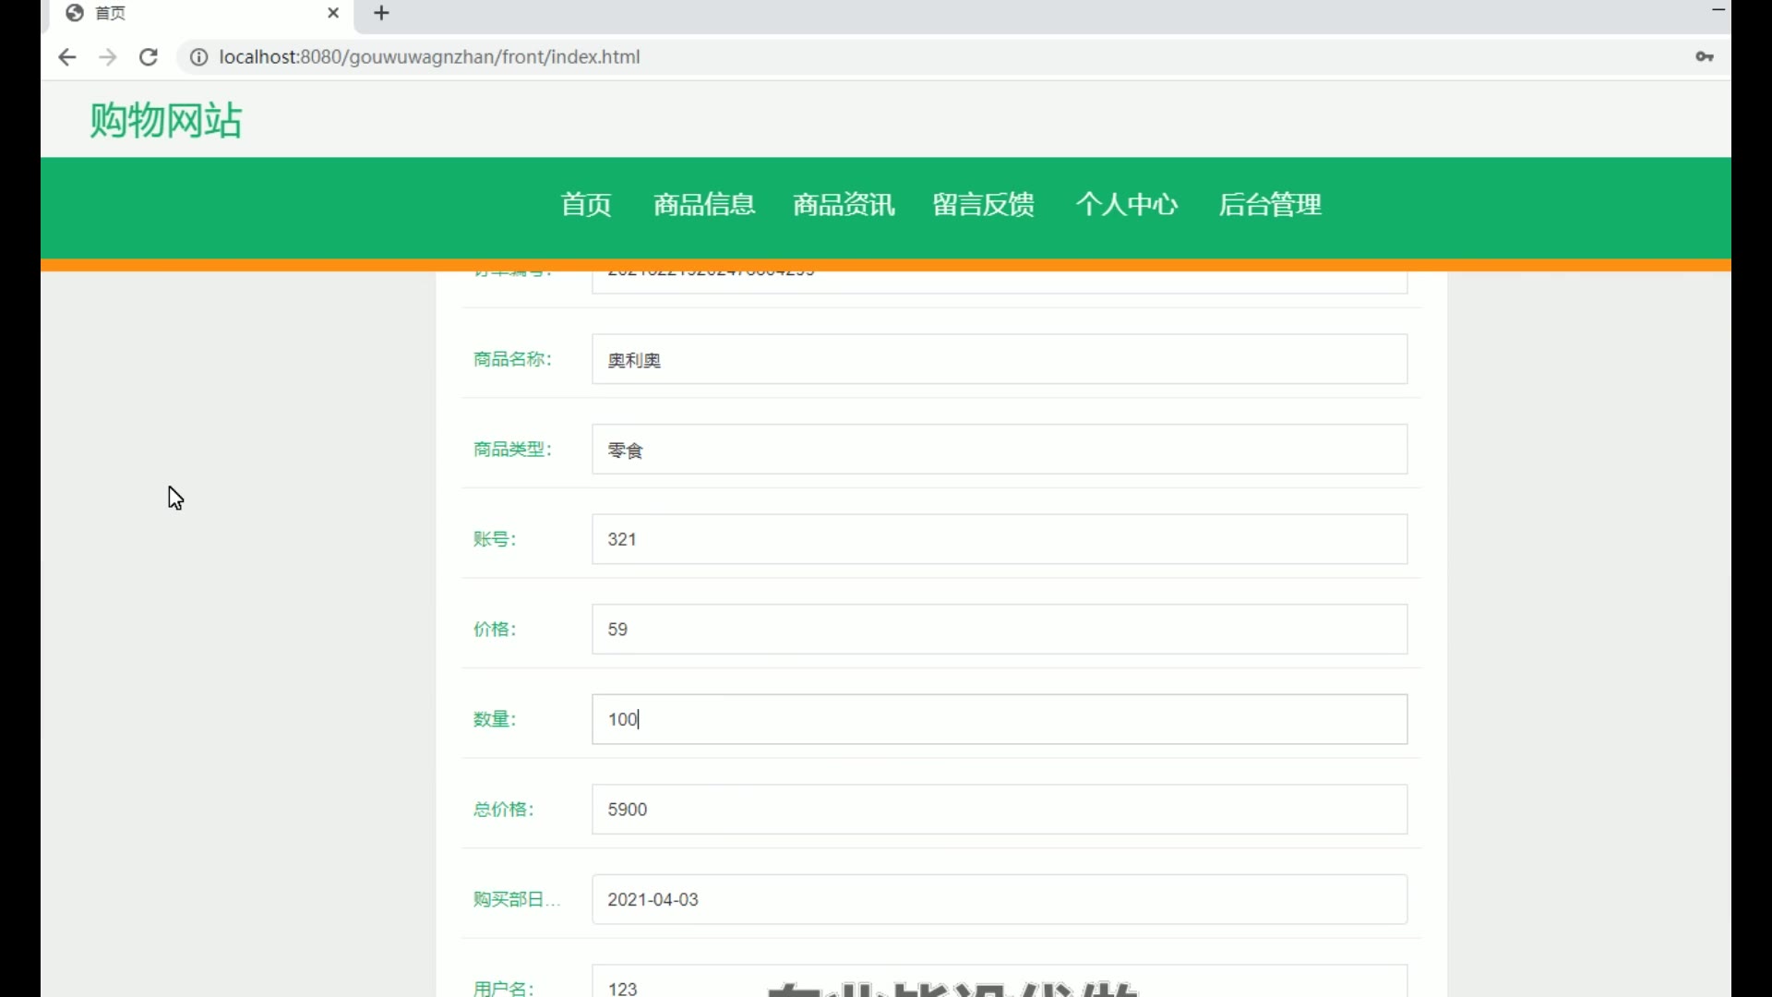Reload the page with refresh icon
1772x997 pixels.
[149, 57]
